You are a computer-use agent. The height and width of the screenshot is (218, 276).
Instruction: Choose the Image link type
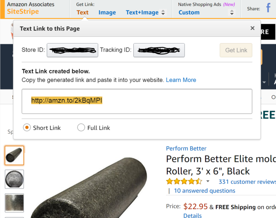(107, 13)
